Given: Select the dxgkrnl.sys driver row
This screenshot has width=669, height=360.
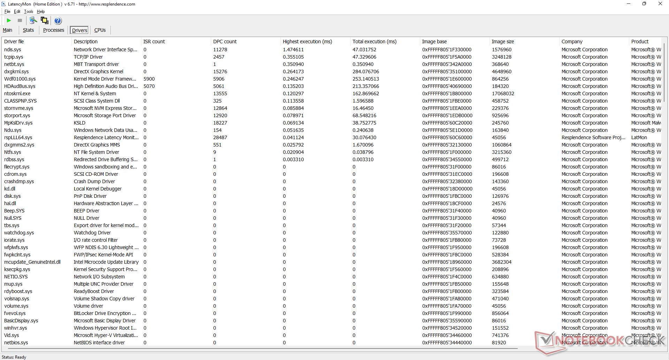Looking at the screenshot, I should coord(332,72).
